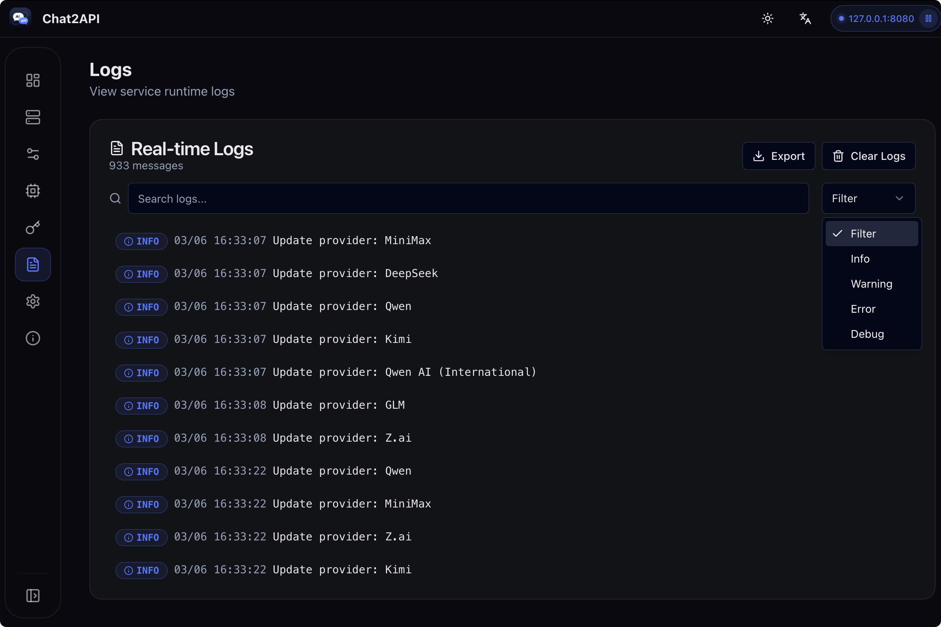941x627 pixels.
Task: Open the providers page in the sidebar
Action: click(33, 117)
